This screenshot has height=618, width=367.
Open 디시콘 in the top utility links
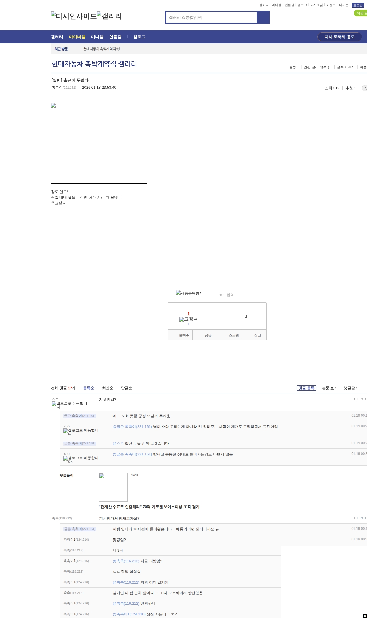344,5
